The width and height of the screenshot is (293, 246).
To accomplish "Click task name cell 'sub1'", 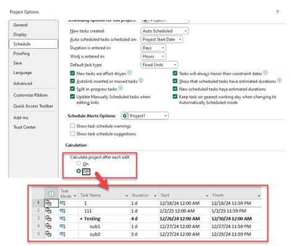I will click(104, 226).
